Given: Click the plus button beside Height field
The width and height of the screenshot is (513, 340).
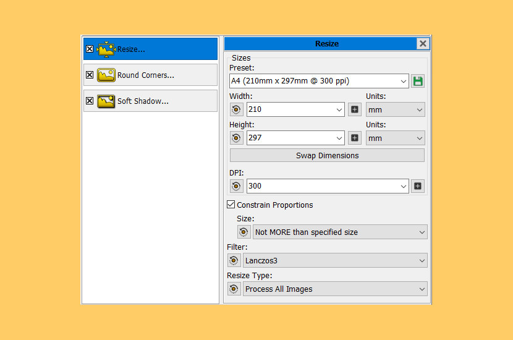Looking at the screenshot, I should pyautogui.click(x=354, y=138).
